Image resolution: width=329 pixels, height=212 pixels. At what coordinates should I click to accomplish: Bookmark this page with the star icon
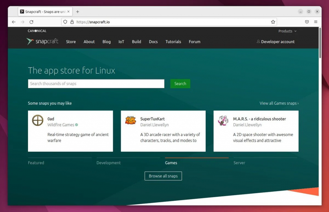pyautogui.click(x=273, y=22)
